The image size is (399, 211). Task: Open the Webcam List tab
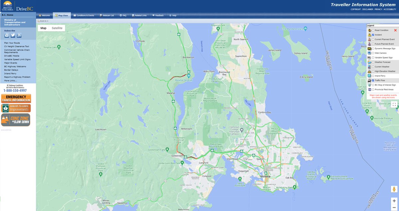[108, 15]
